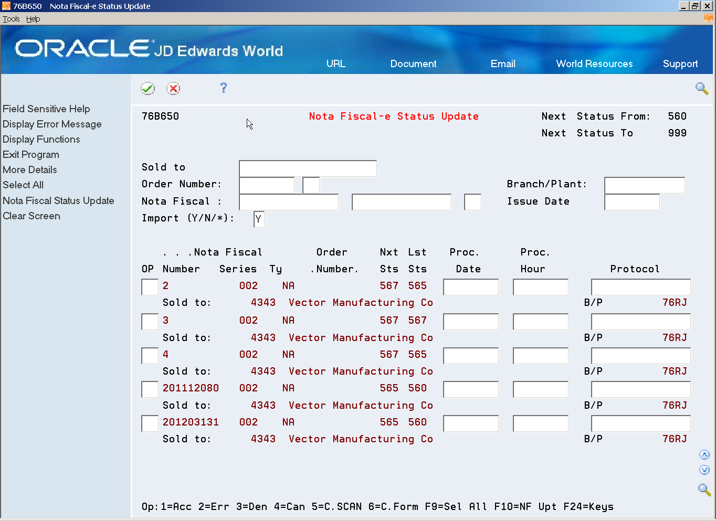Click the orange icon right of menu bar
Image resolution: width=716 pixels, height=521 pixels.
pos(709,18)
